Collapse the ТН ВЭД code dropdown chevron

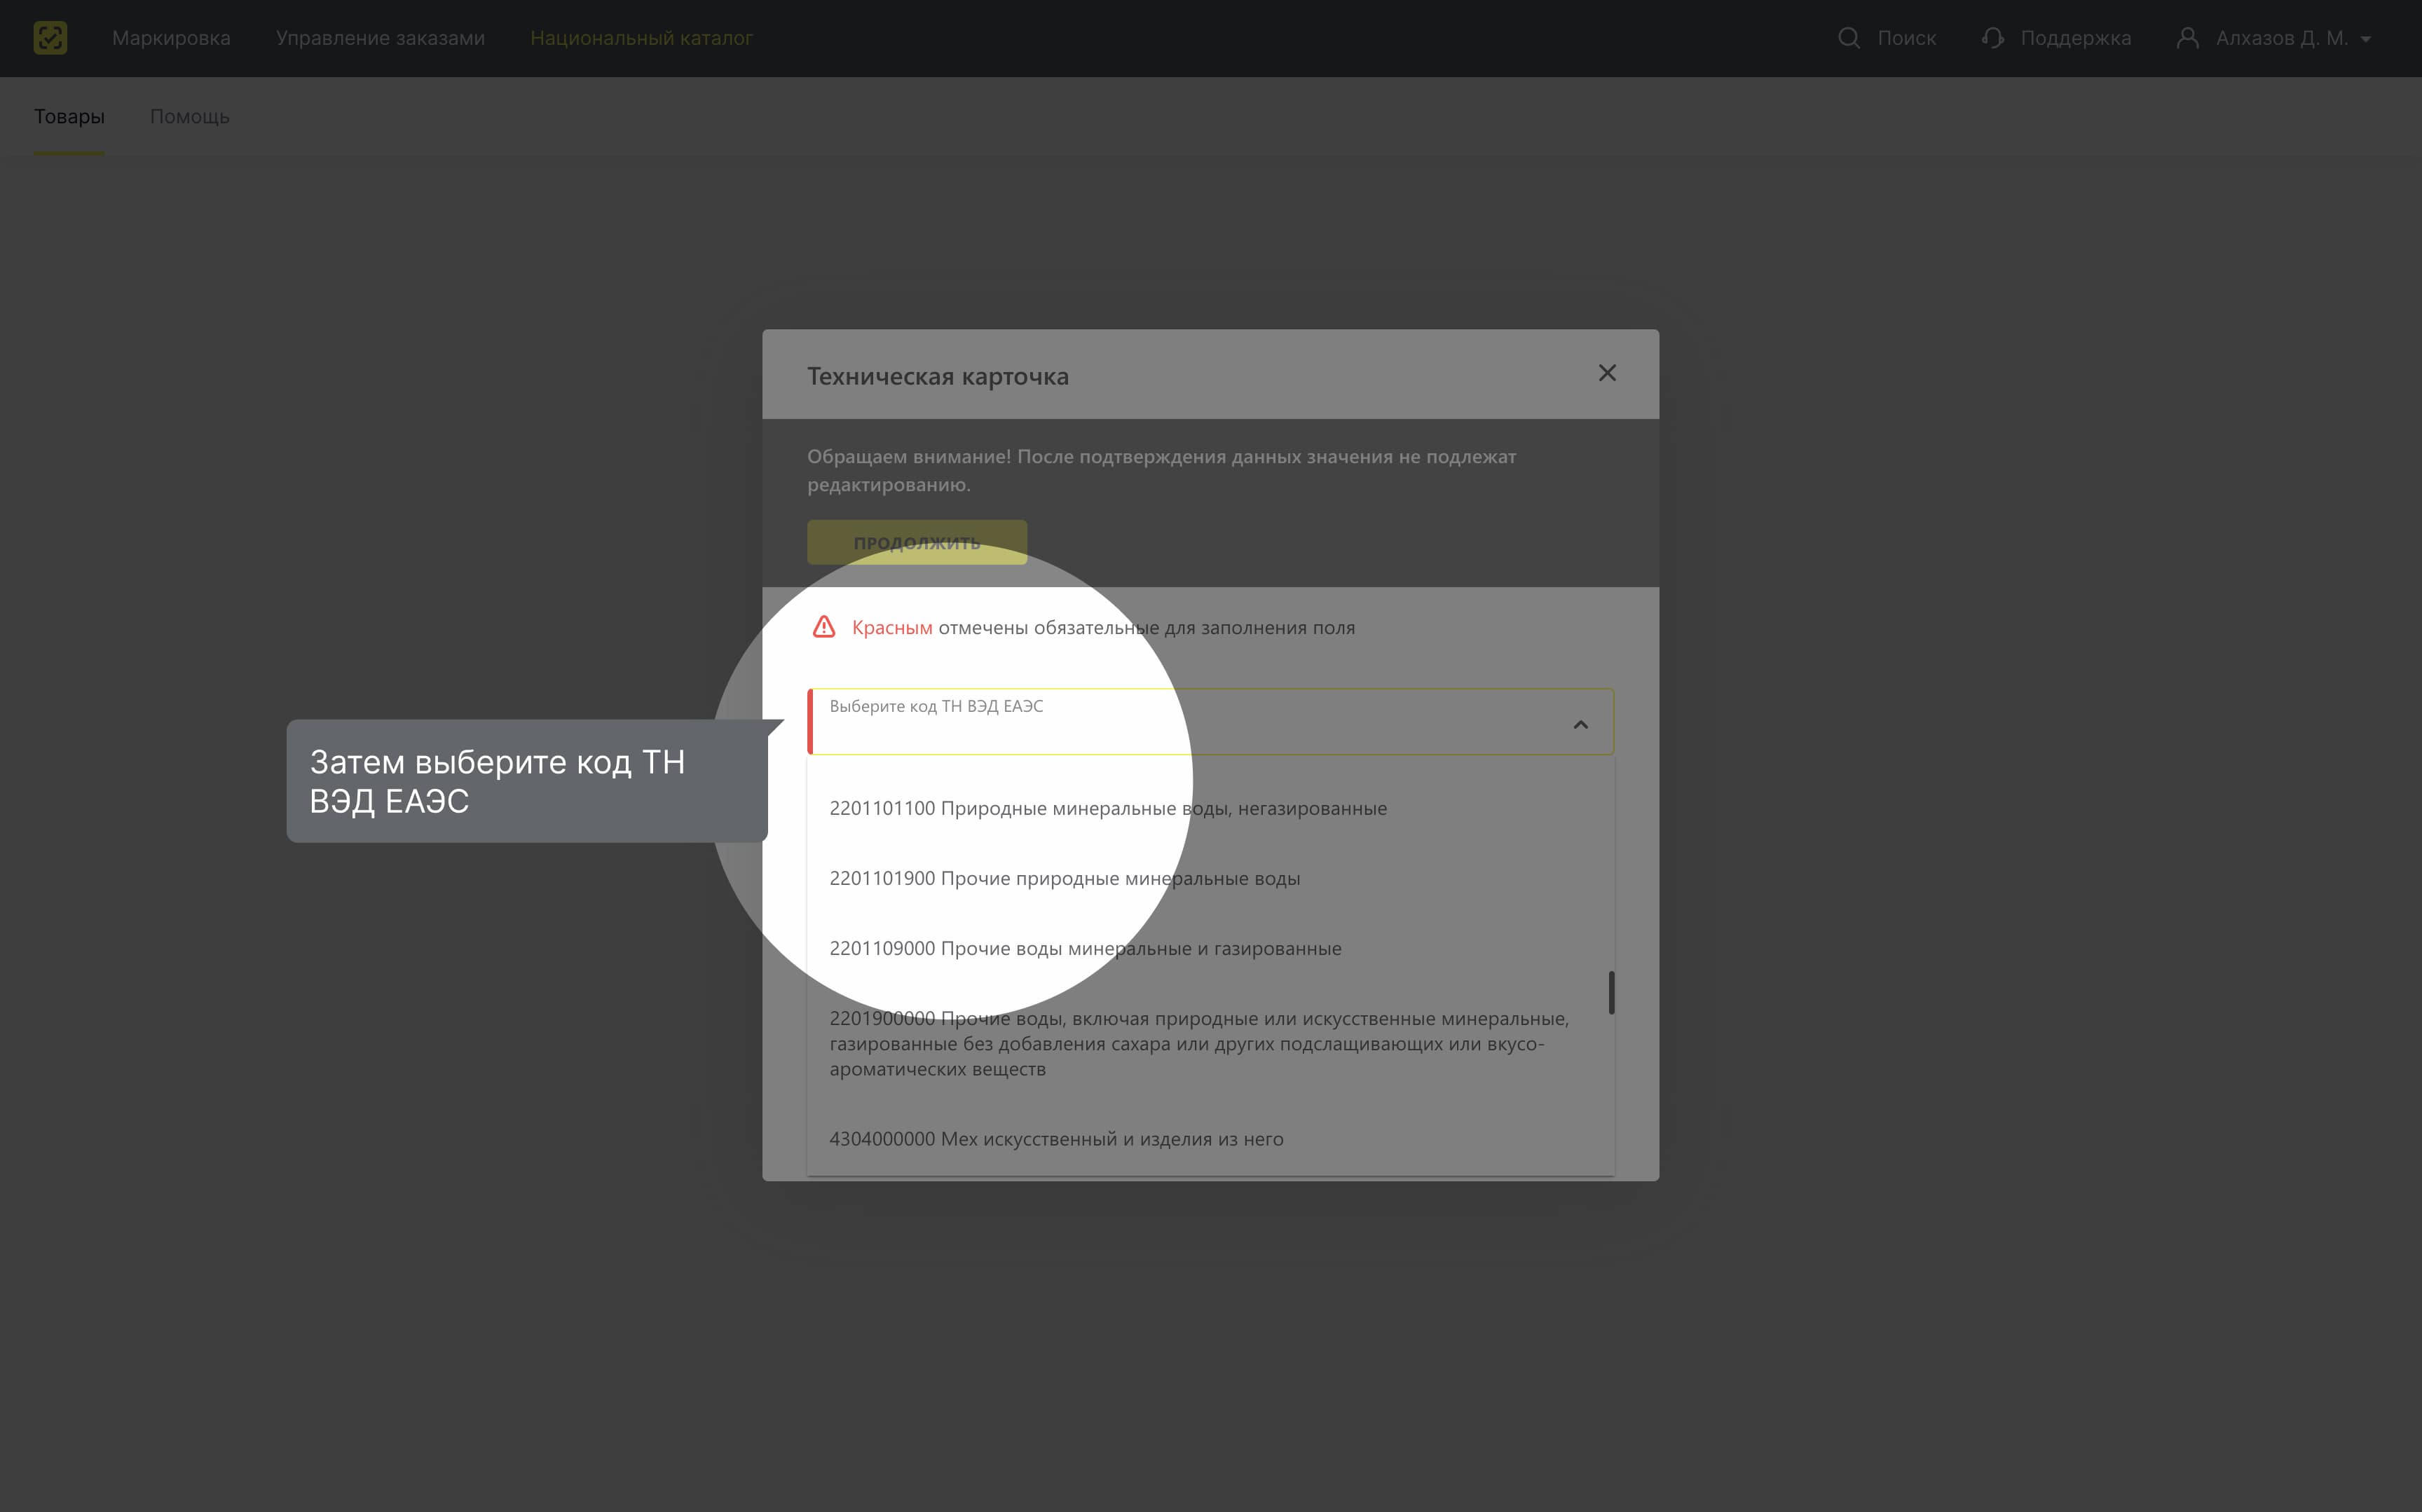pyautogui.click(x=1580, y=724)
